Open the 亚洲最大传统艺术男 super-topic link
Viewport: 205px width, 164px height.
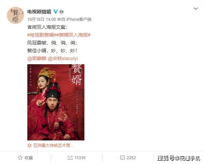54,146
